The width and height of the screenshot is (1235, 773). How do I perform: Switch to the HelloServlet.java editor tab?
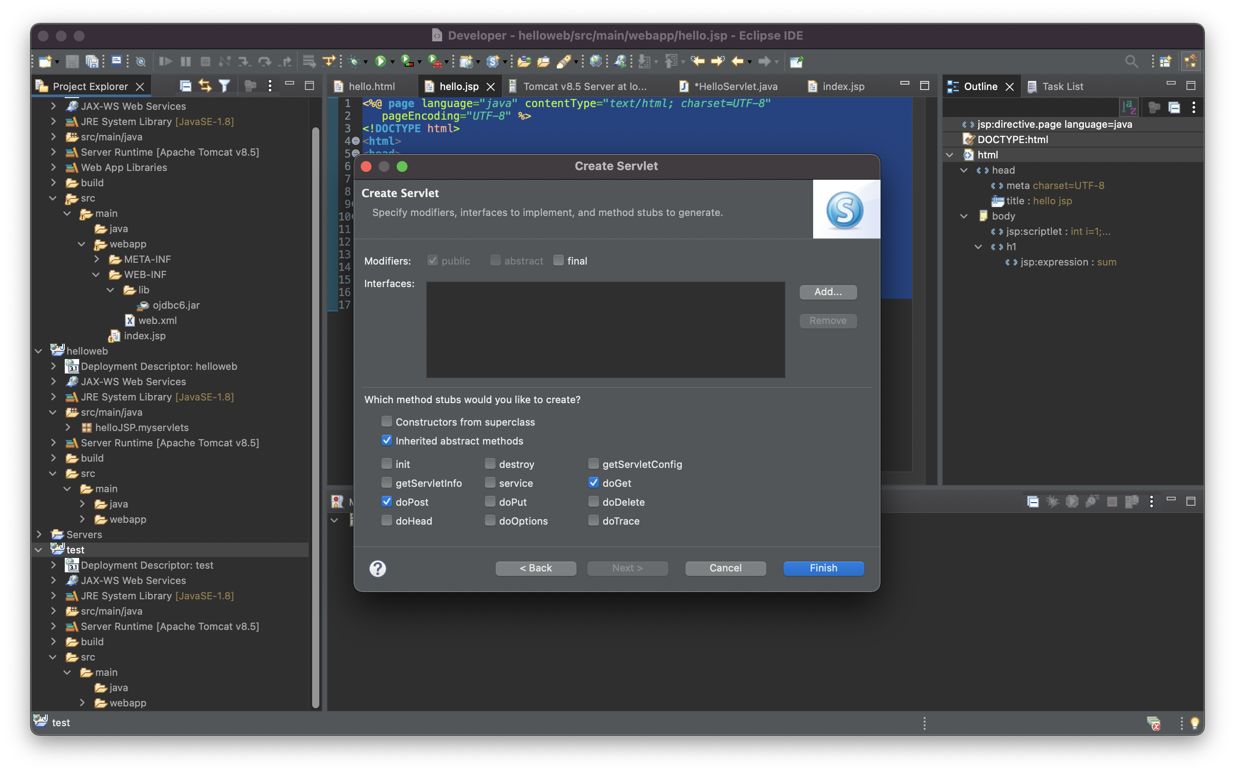point(735,86)
